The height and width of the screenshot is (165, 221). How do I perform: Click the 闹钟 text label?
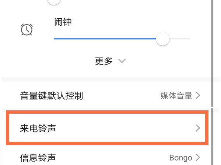[63, 22]
